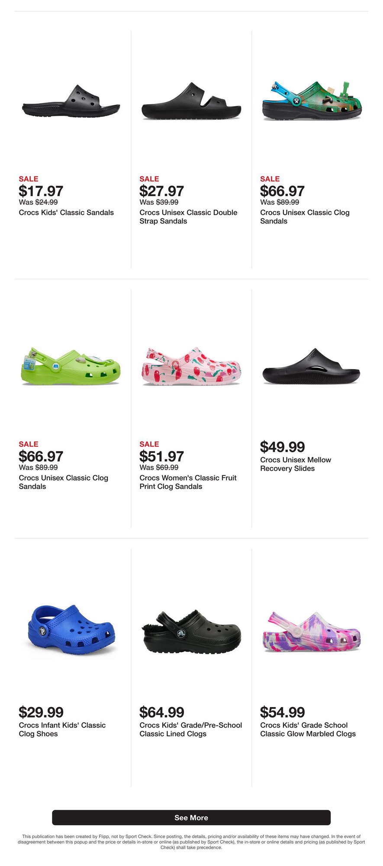383x866 pixels.
Task: Open Crocs Kids' Classic Sandals title link
Action: (x=66, y=213)
